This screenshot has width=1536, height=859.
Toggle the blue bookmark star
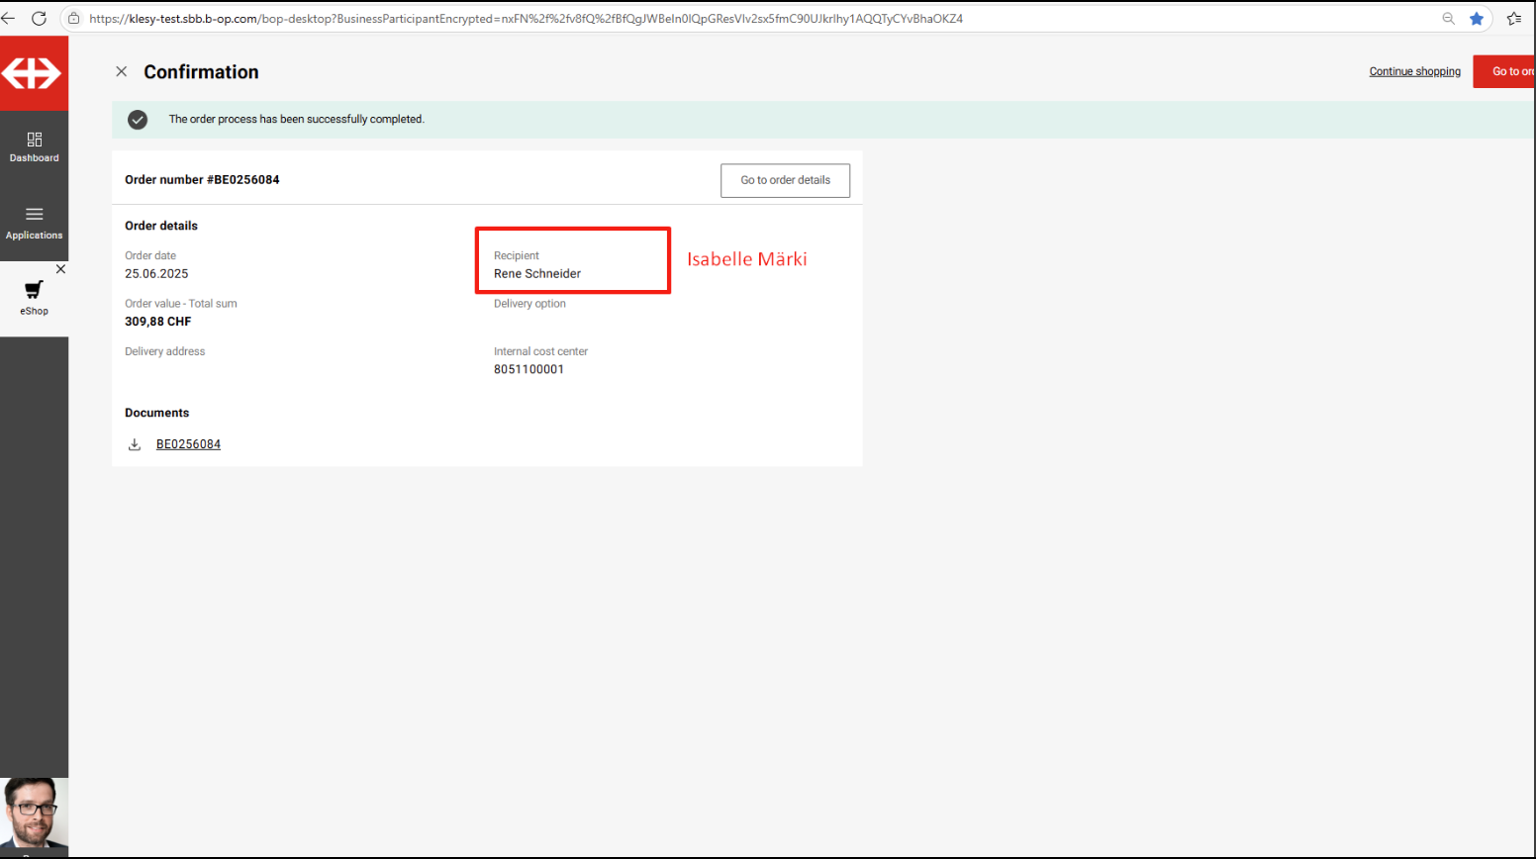(x=1477, y=19)
